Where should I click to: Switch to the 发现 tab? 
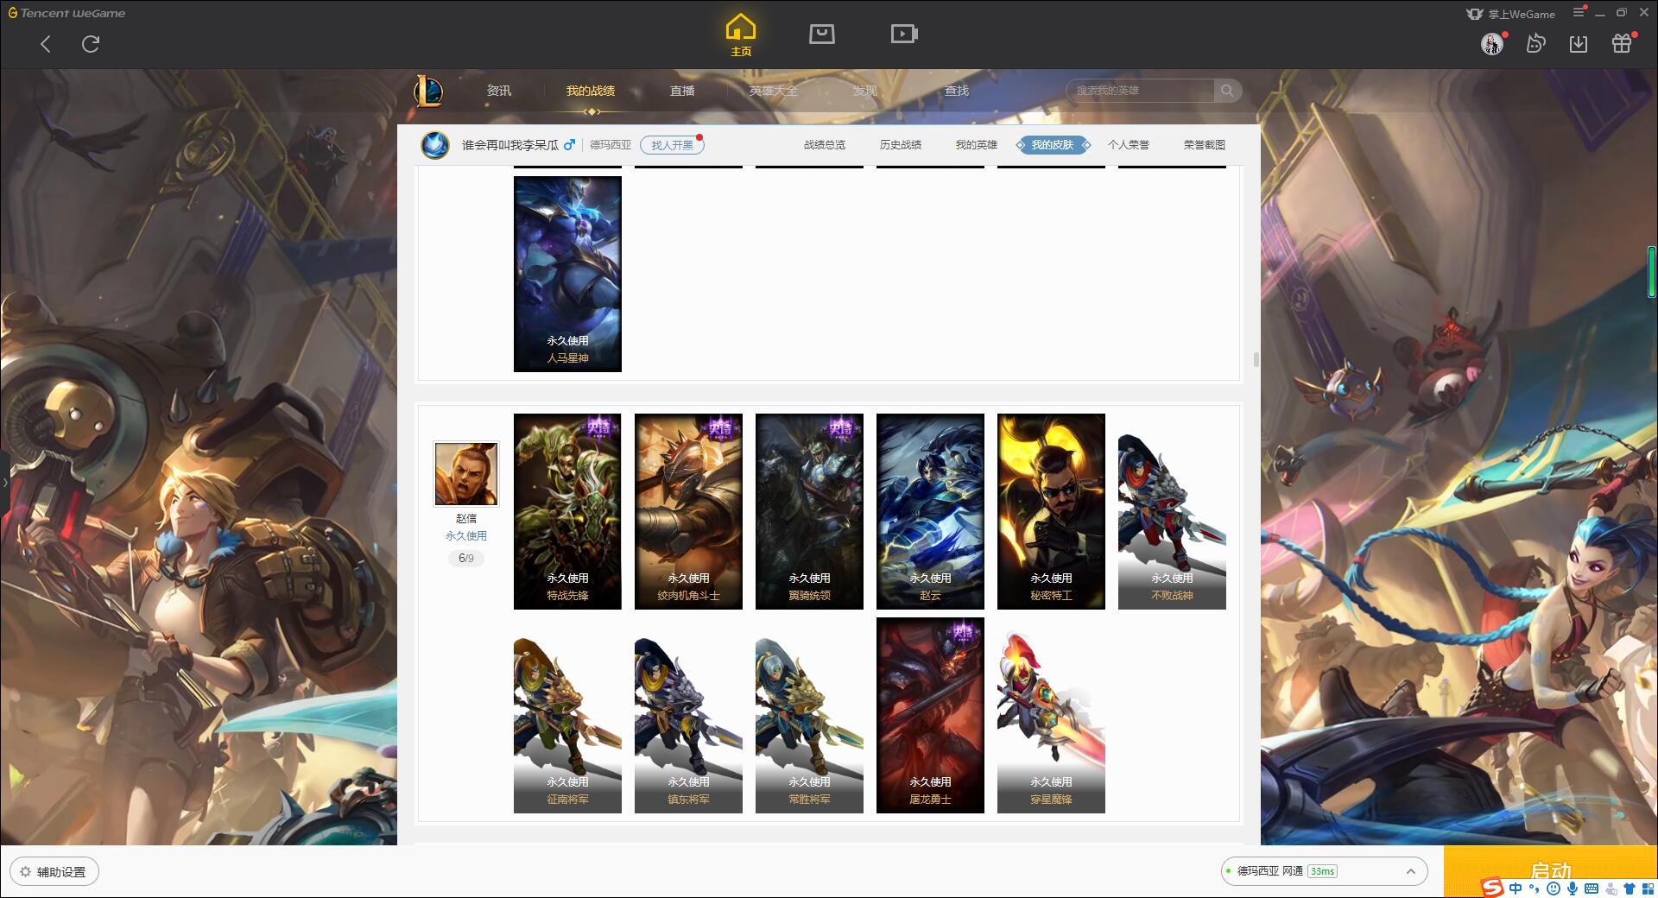point(864,91)
